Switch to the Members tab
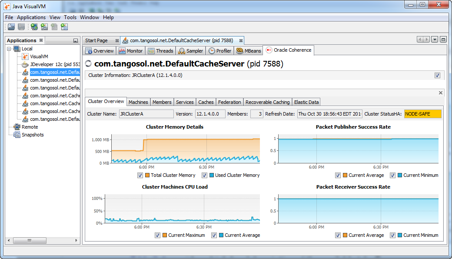Viewport: 452px width, 259px height. (162, 102)
